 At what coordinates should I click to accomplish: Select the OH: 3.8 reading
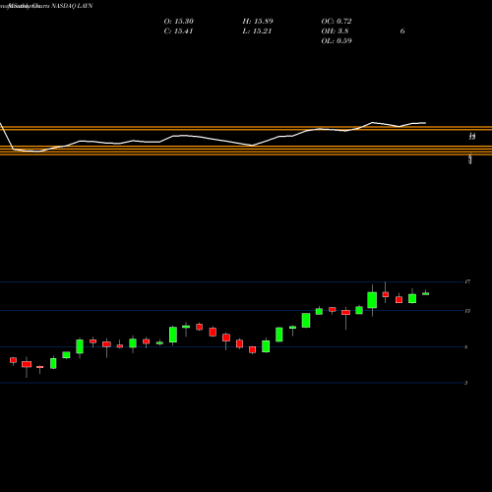[x=335, y=31]
